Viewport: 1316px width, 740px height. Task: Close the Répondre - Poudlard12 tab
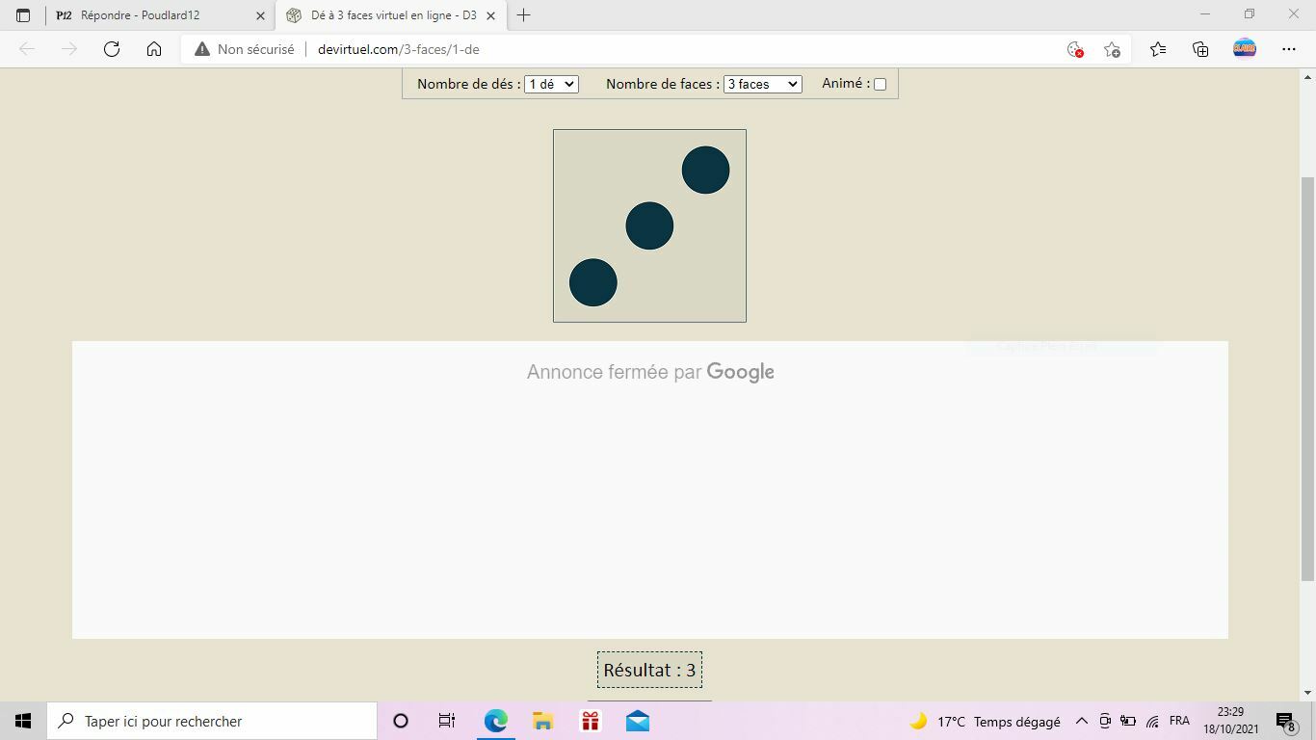point(260,15)
